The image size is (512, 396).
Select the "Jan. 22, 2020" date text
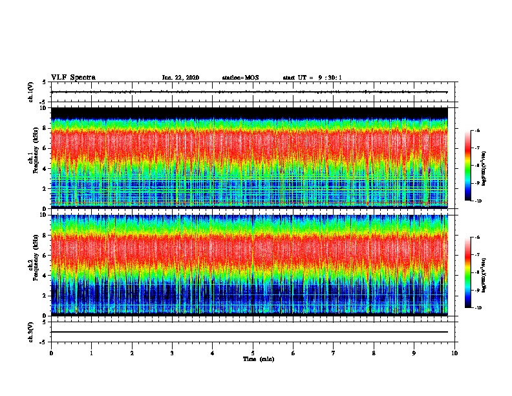pyautogui.click(x=180, y=78)
